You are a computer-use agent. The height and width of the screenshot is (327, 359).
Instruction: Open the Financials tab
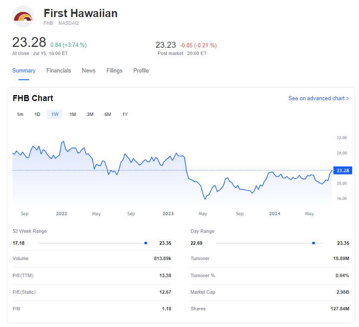pos(59,71)
